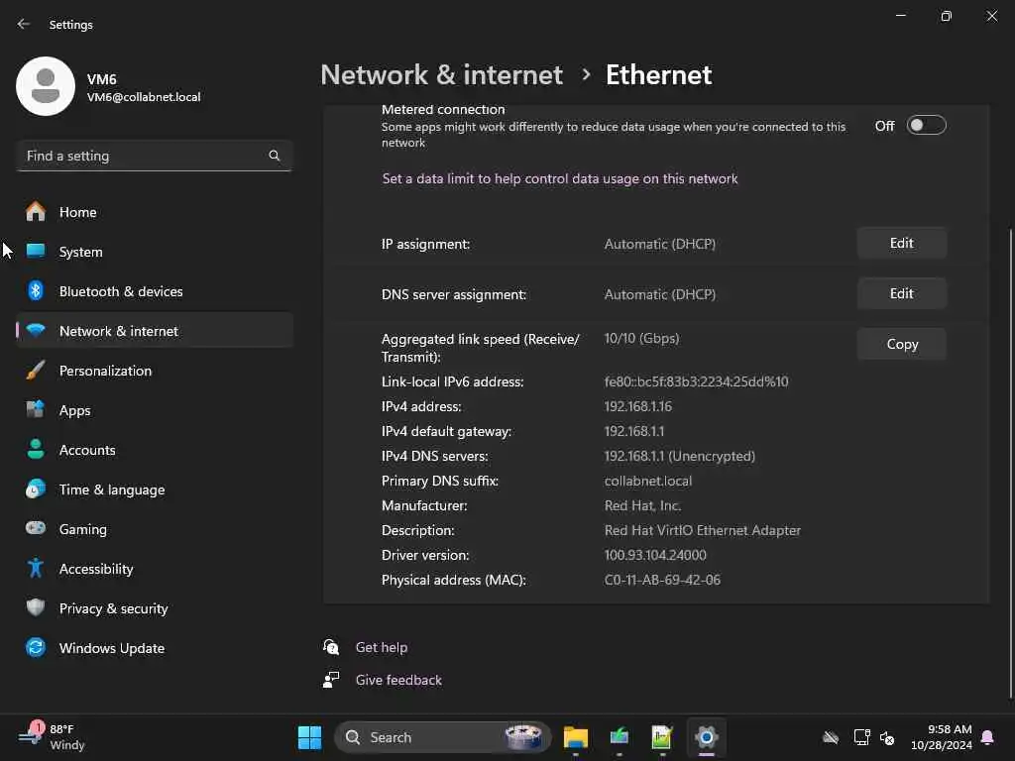Edit the IP assignment setting
1015x761 pixels.
[901, 244]
